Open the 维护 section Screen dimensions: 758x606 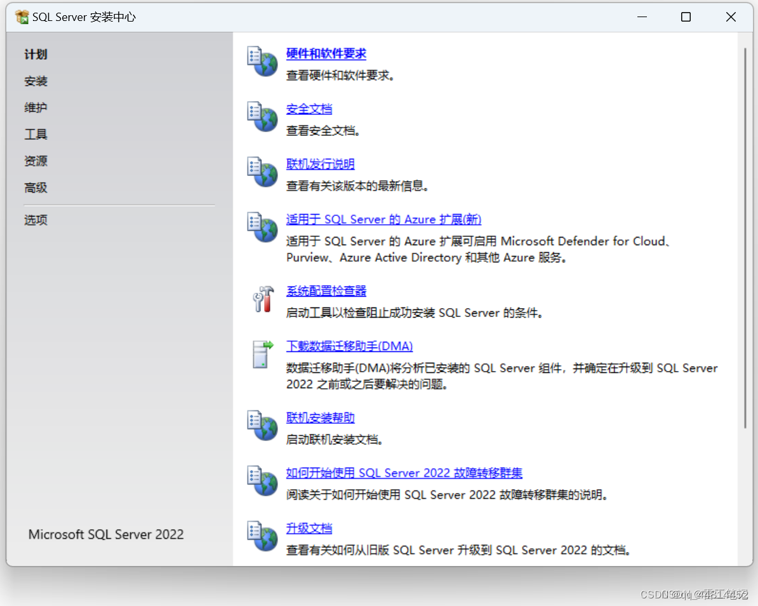tap(36, 107)
